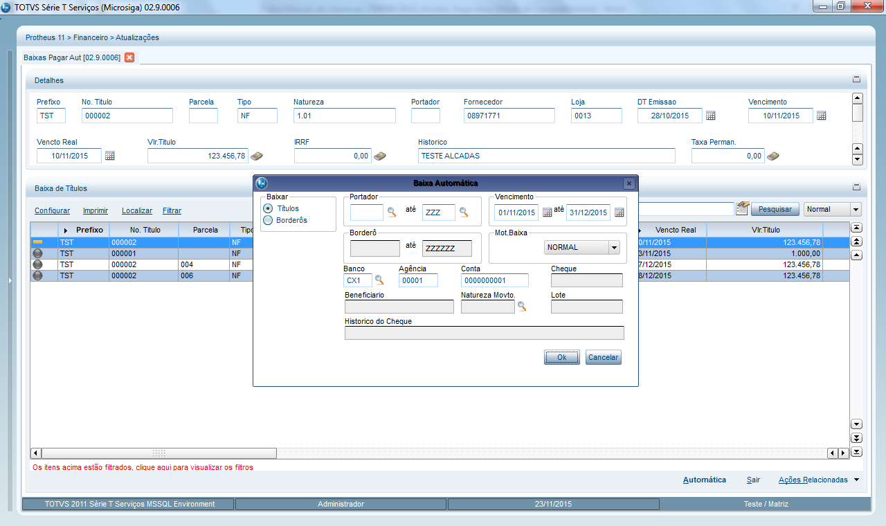Select the Títulos radio option
This screenshot has width=886, height=526.
tap(268, 208)
